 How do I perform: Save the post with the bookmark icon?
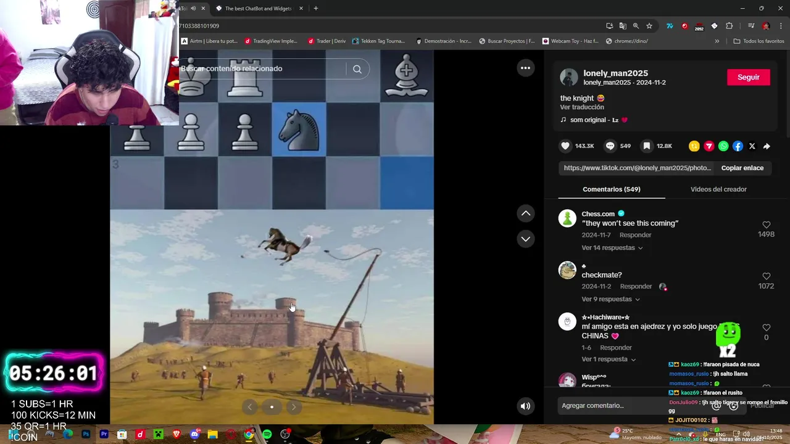646,146
